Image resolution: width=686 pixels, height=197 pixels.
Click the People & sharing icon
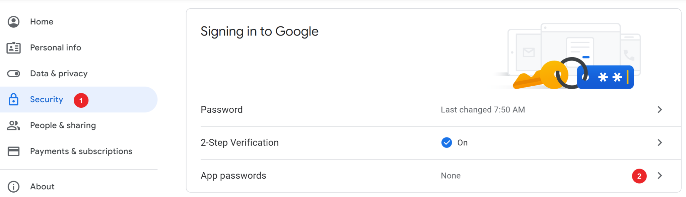(14, 125)
